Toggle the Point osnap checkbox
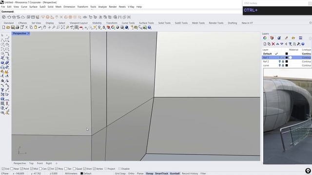 (21, 169)
